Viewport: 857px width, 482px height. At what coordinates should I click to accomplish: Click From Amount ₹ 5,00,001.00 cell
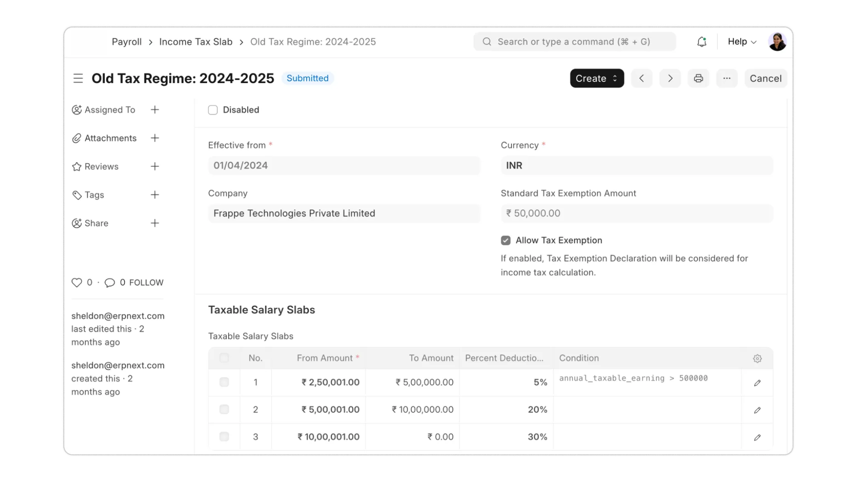(318, 410)
